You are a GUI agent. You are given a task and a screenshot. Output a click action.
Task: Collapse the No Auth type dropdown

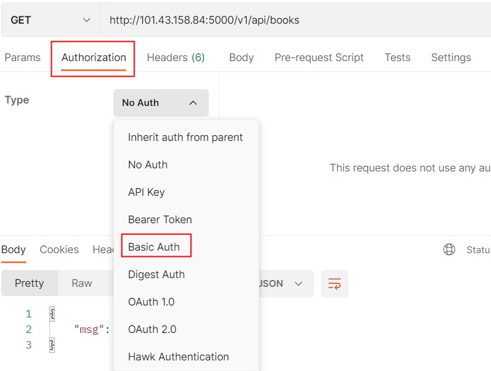tap(161, 103)
